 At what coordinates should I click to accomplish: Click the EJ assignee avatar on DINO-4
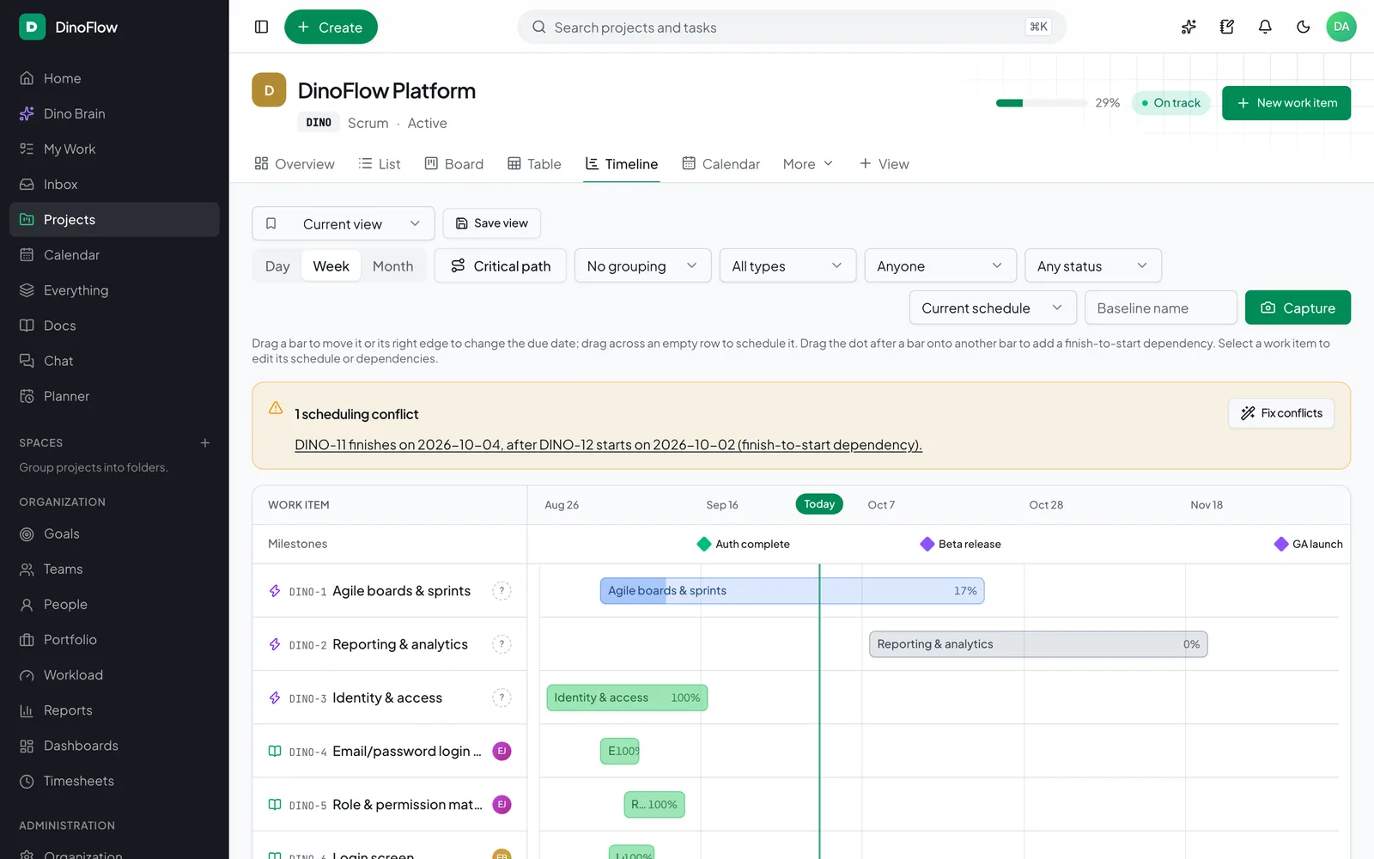click(x=502, y=751)
